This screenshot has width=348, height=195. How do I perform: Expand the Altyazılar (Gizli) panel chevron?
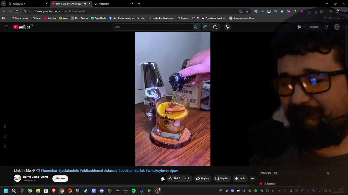pos(328,173)
